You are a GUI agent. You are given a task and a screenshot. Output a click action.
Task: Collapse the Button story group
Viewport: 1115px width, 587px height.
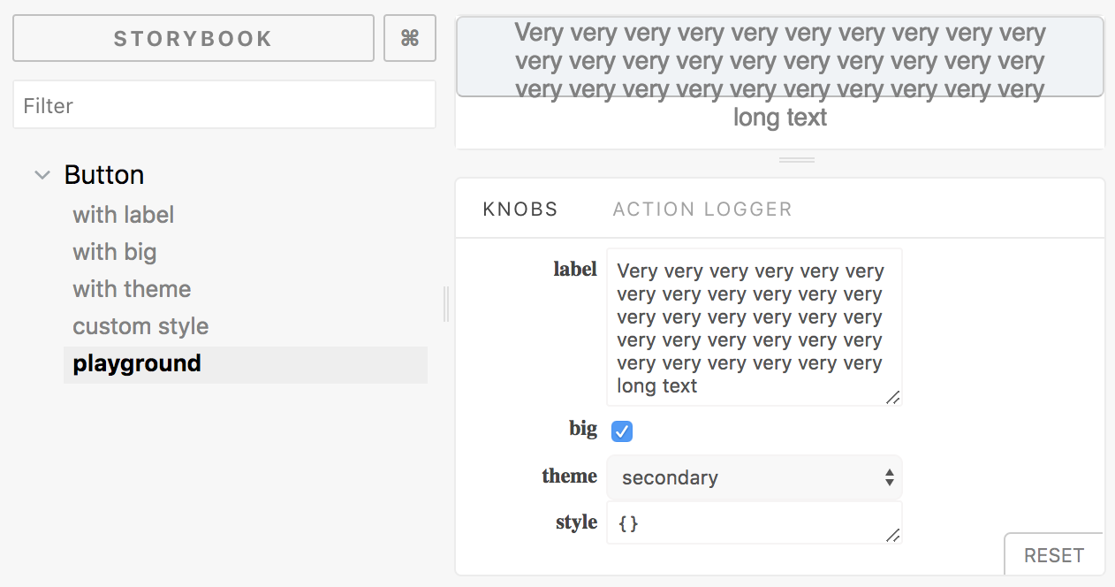(x=42, y=174)
